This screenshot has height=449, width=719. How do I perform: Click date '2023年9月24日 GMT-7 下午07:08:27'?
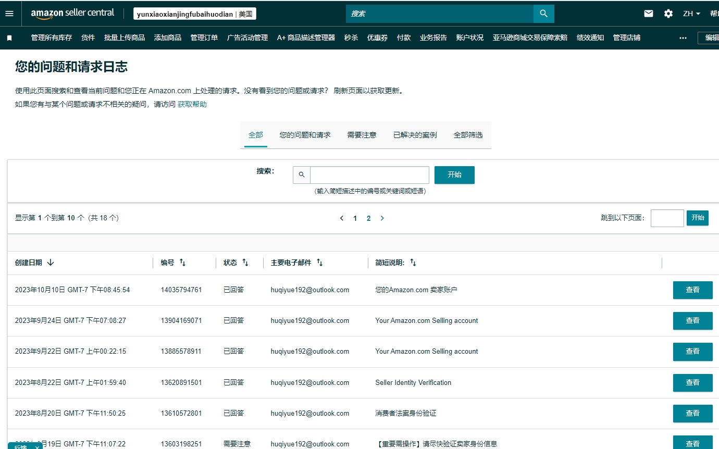pyautogui.click(x=70, y=320)
